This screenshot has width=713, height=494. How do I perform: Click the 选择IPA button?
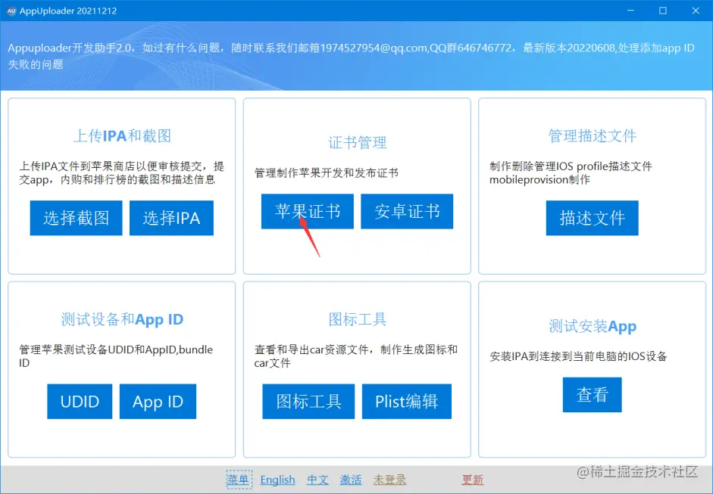[x=171, y=218]
